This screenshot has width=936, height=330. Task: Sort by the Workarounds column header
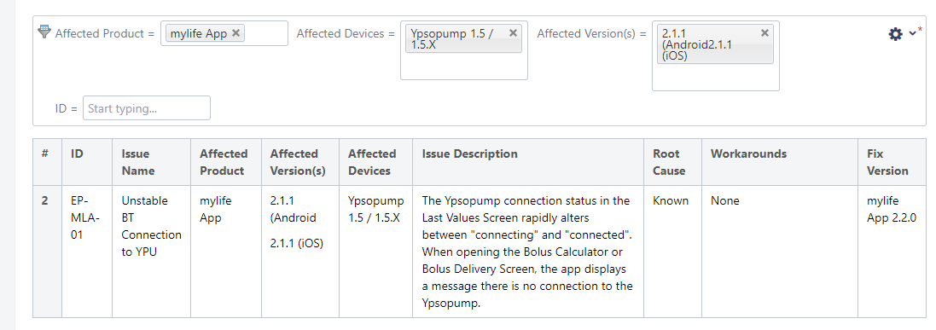click(748, 154)
